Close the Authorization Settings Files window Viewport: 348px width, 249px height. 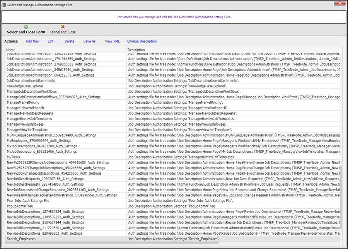(340, 3)
